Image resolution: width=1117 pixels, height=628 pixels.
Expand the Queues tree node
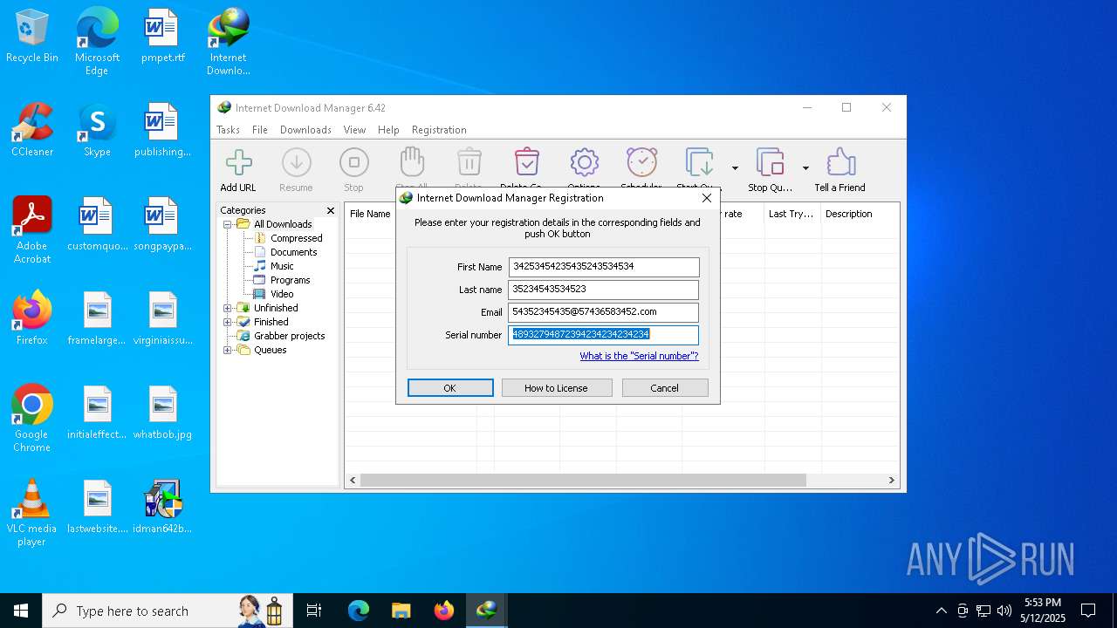[228, 350]
